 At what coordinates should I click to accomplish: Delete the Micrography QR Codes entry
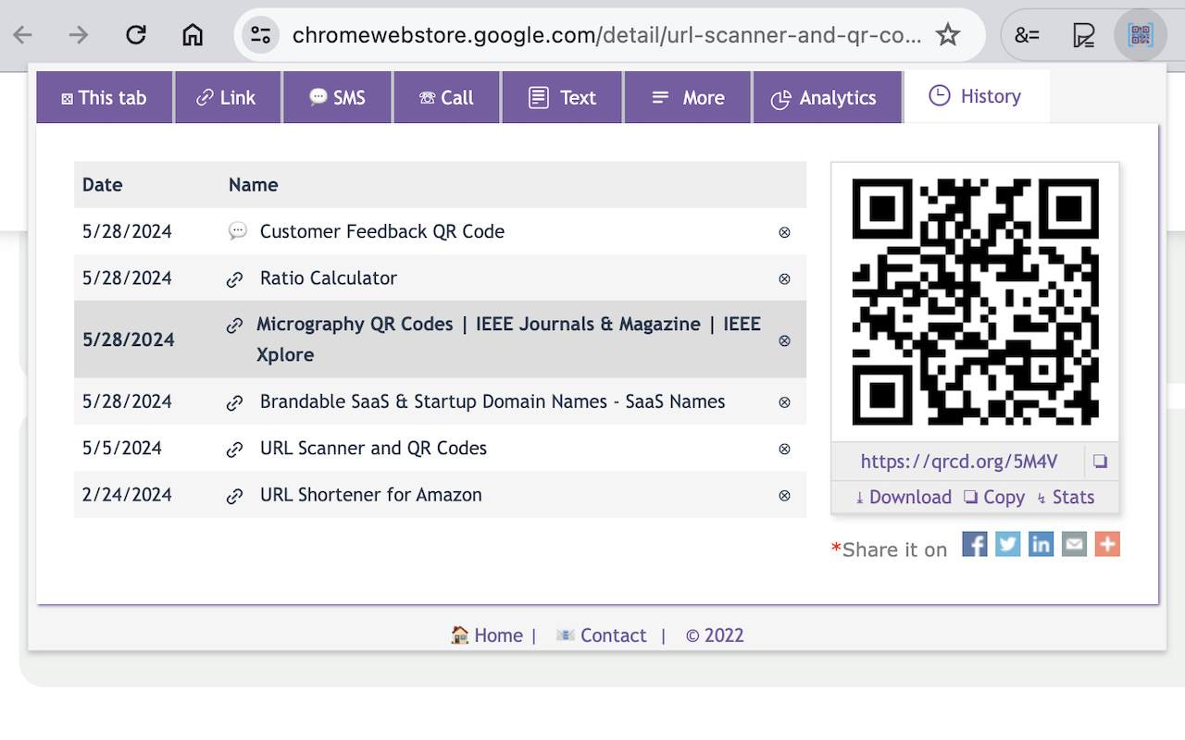point(784,340)
